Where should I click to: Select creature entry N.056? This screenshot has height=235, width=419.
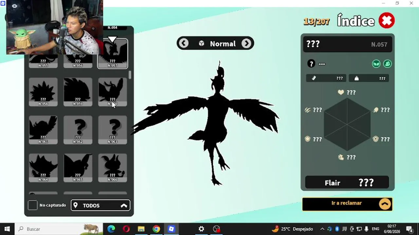pos(78,61)
